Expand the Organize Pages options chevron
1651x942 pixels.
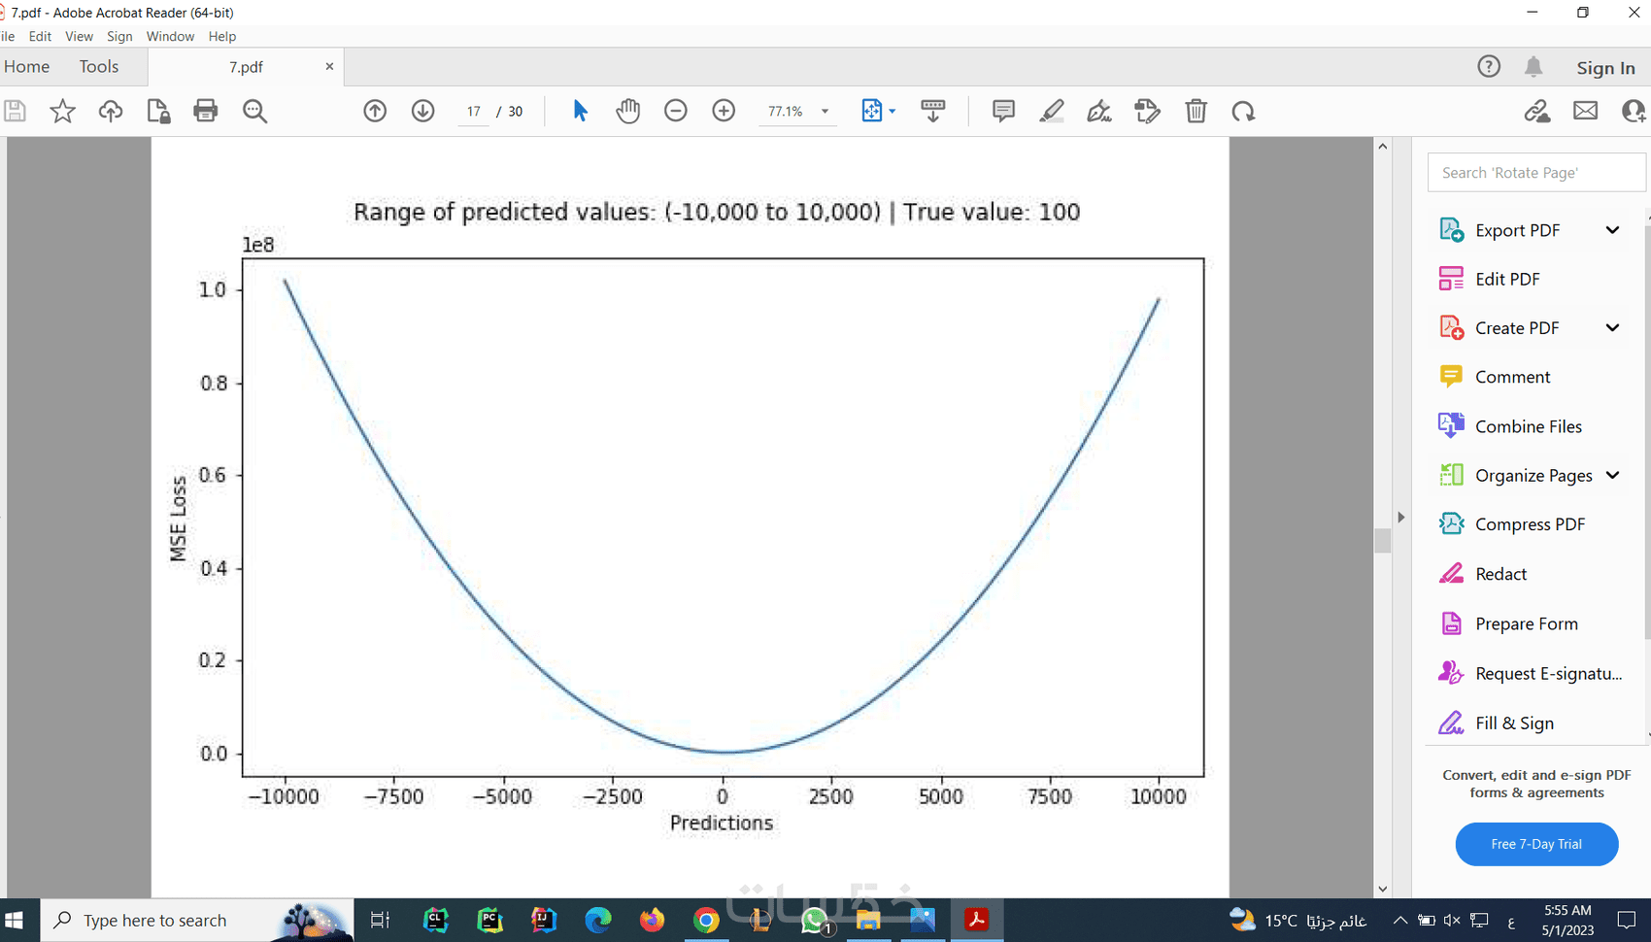point(1612,475)
